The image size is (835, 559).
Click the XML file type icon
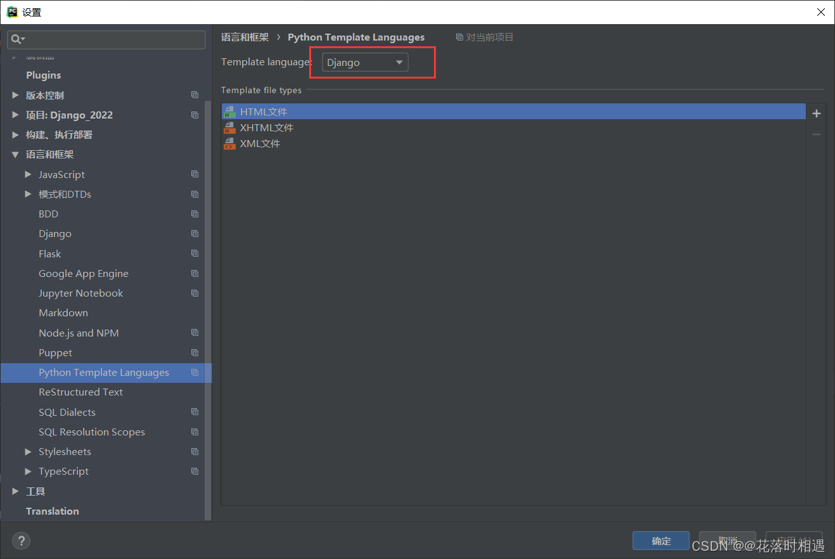229,143
